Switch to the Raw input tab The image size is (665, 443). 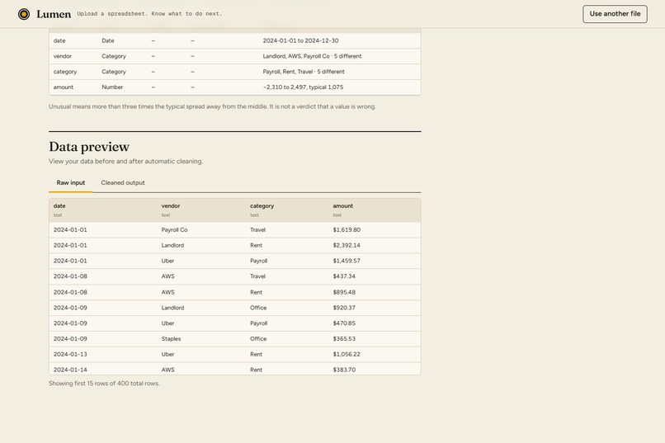tap(71, 182)
